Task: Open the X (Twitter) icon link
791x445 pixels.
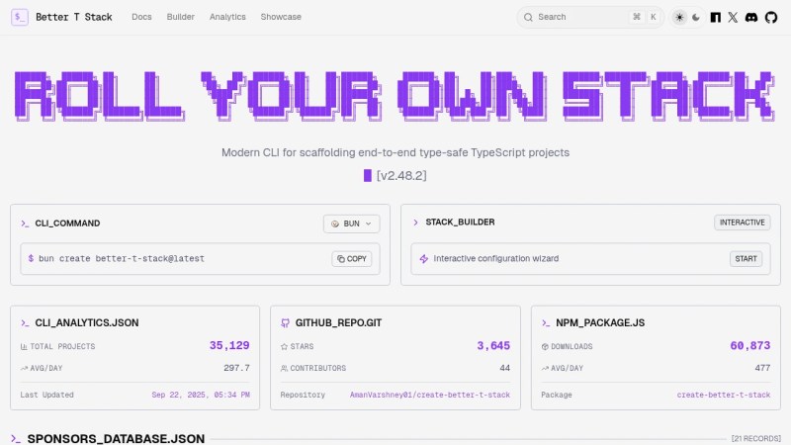Action: click(733, 17)
